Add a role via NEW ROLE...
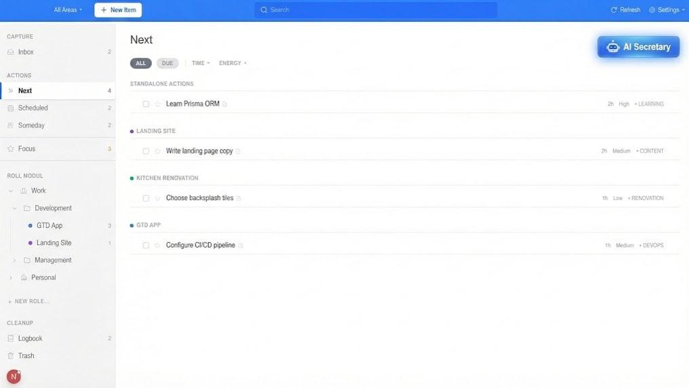This screenshot has height=388, width=689. pyautogui.click(x=28, y=301)
